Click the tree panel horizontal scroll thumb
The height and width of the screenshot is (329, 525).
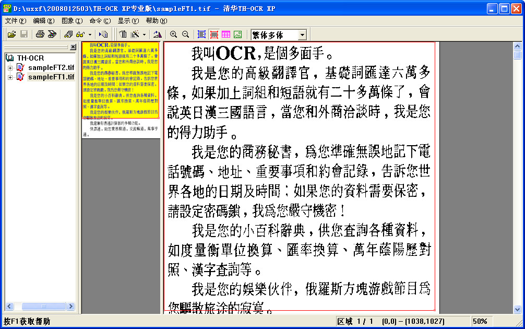tap(43, 306)
